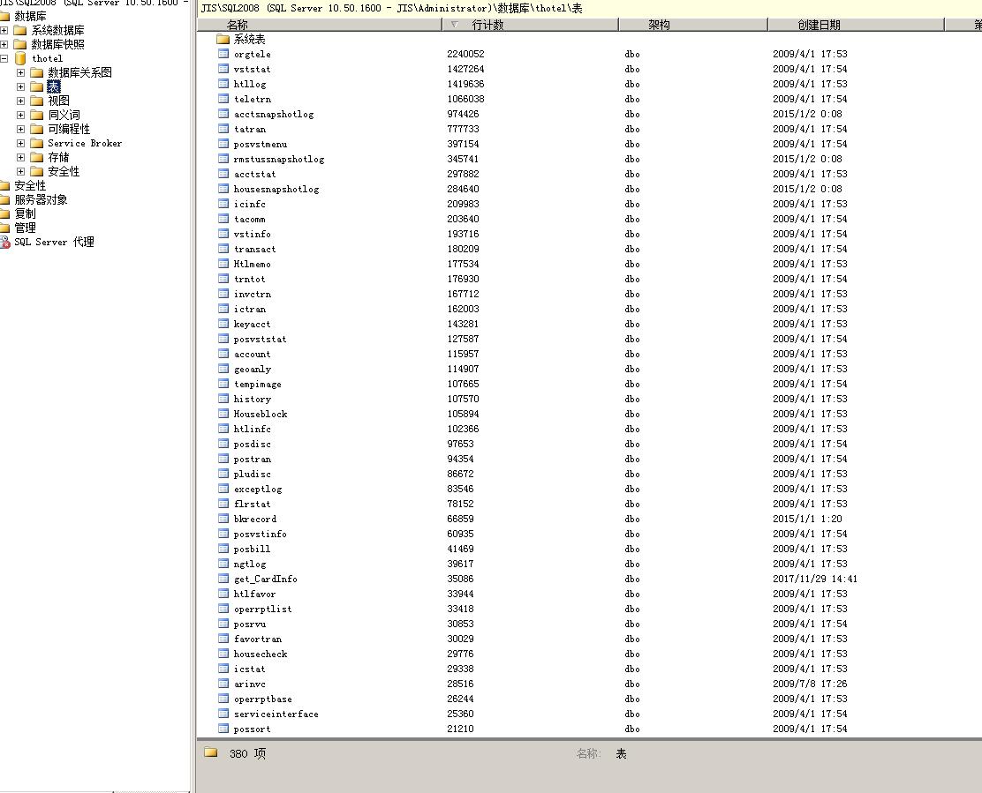Select the housecheck table name

(261, 654)
